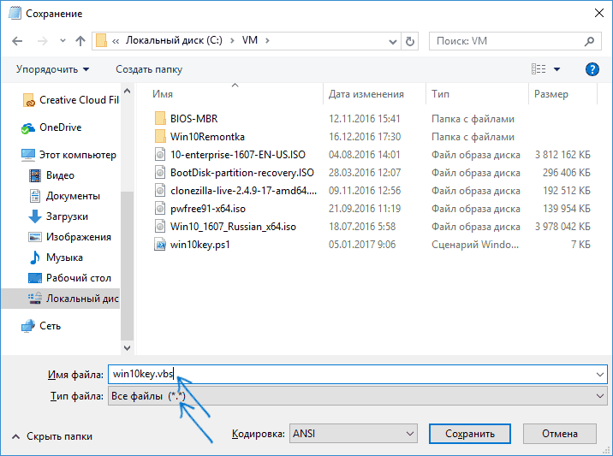Expand the Имя файла dropdown arrow
613x456 pixels.
[x=600, y=375]
